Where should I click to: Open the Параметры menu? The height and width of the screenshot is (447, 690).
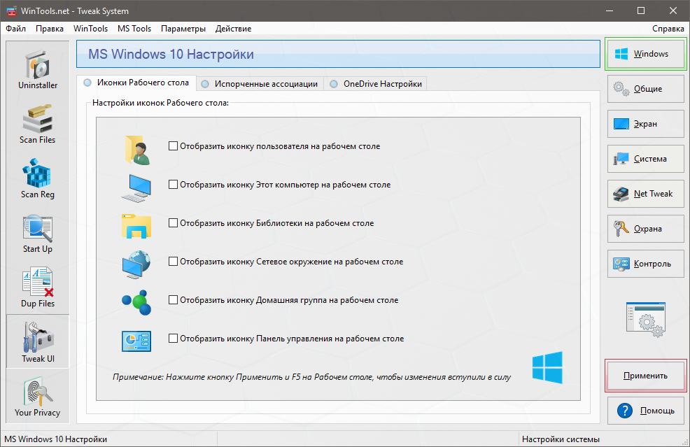pyautogui.click(x=183, y=29)
